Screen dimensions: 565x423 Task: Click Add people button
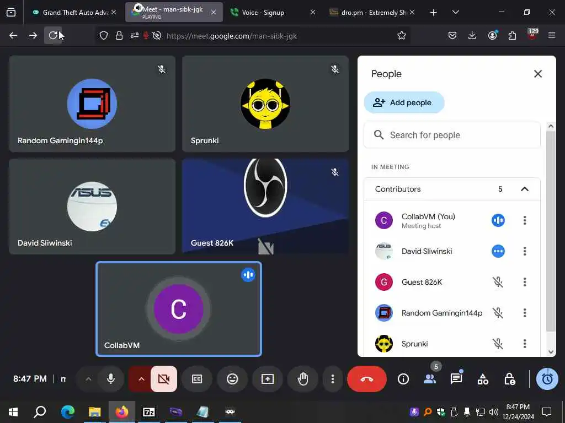coord(404,102)
